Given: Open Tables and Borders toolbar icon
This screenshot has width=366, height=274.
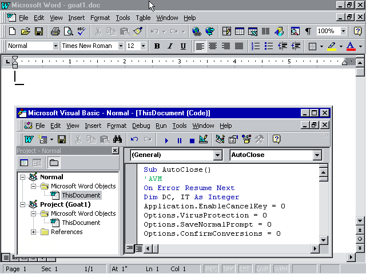Looking at the screenshot, I should 226,31.
